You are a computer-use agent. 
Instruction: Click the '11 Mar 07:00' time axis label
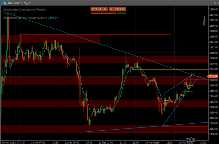click(x=38, y=143)
